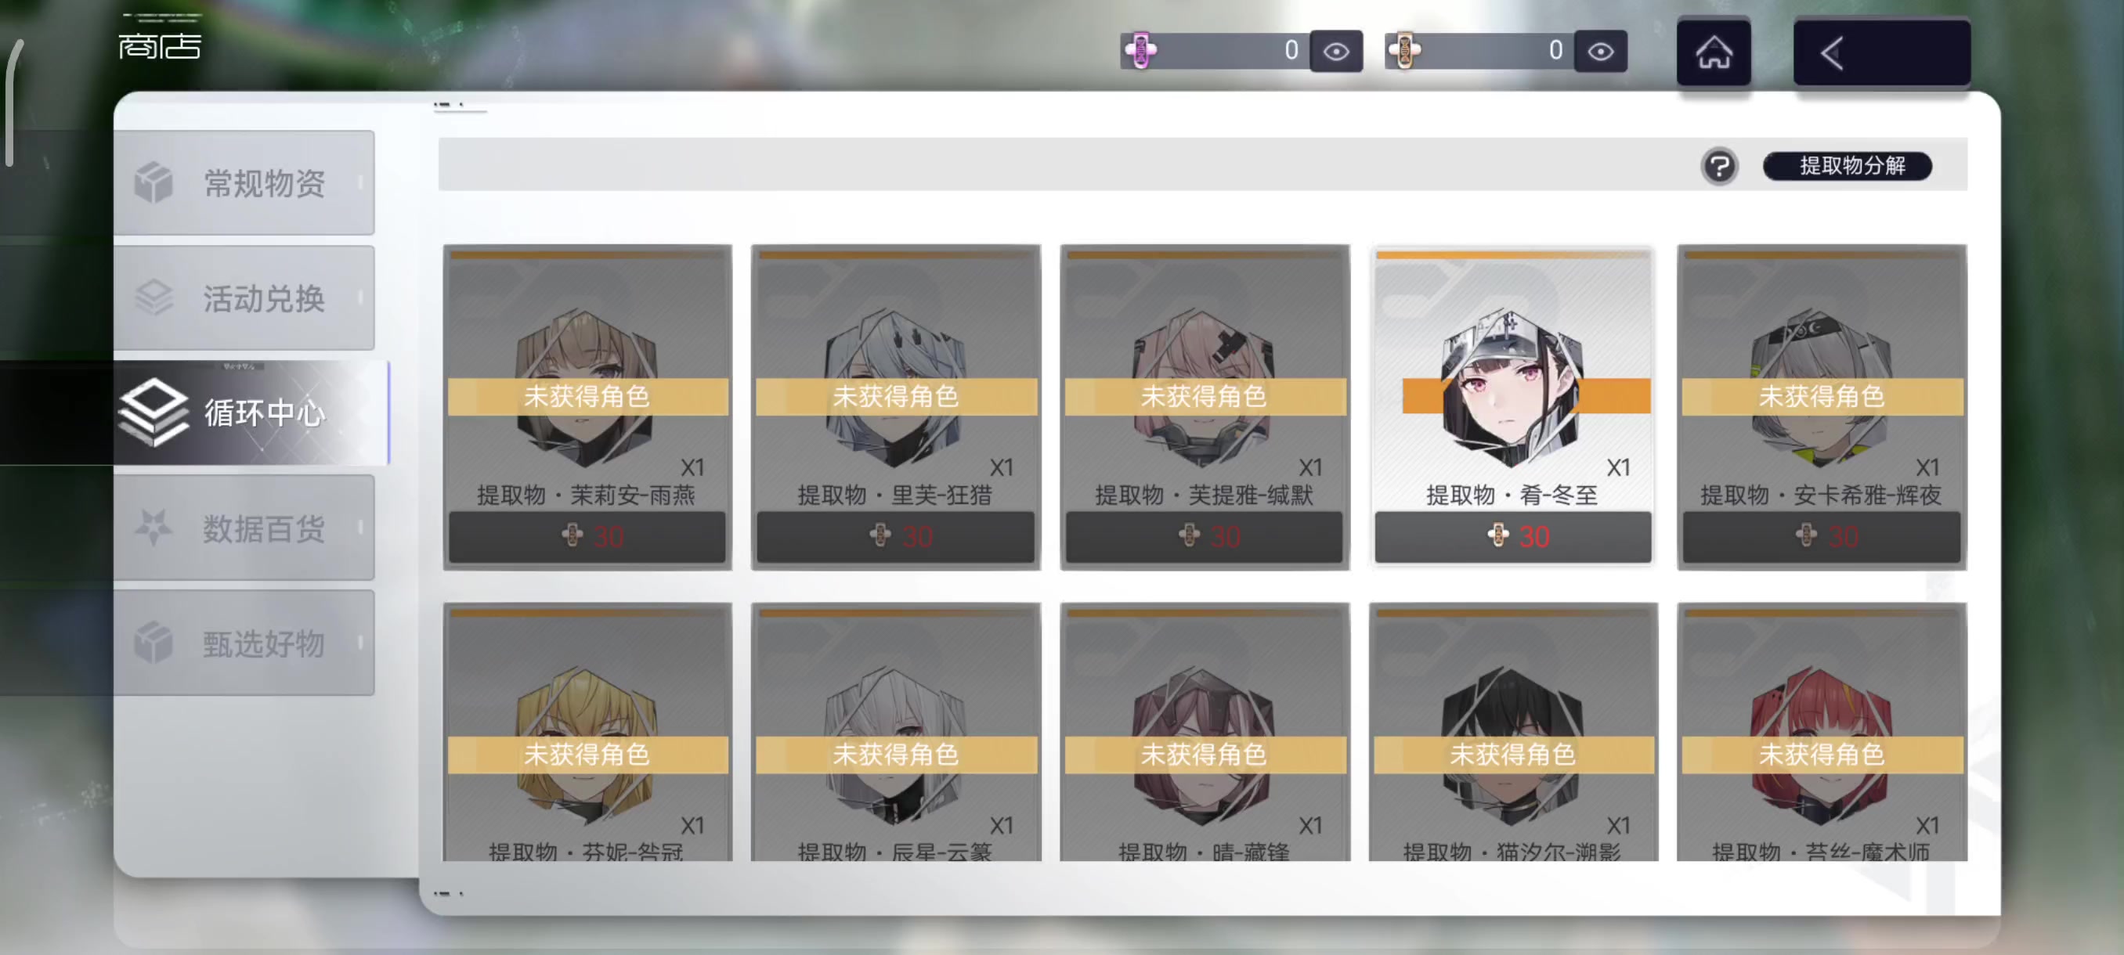Click the 循环中心 layers icon in the sidebar
Image resolution: width=2124 pixels, height=955 pixels.
pos(154,412)
